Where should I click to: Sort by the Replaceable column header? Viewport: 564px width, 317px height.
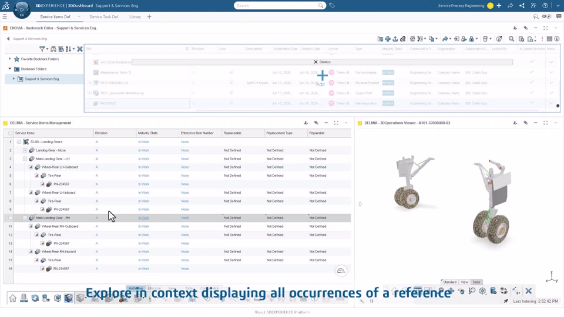coord(233,133)
